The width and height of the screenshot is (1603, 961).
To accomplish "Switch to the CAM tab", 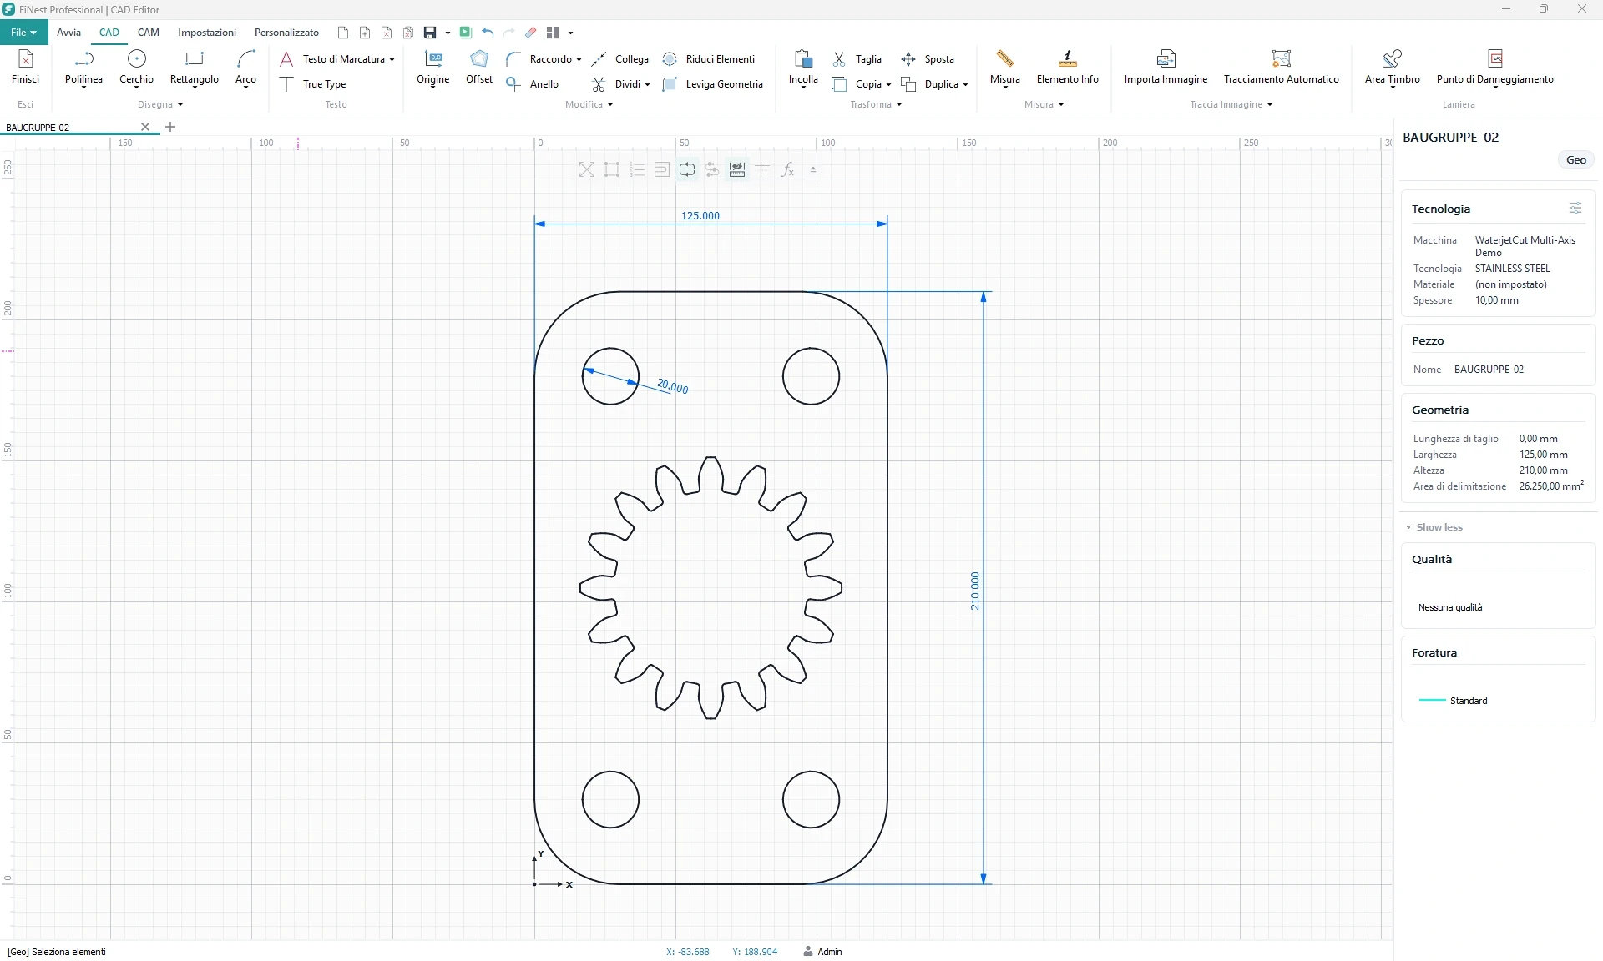I will [149, 33].
